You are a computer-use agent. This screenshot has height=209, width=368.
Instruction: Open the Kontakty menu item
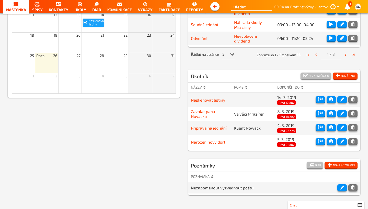(59, 7)
